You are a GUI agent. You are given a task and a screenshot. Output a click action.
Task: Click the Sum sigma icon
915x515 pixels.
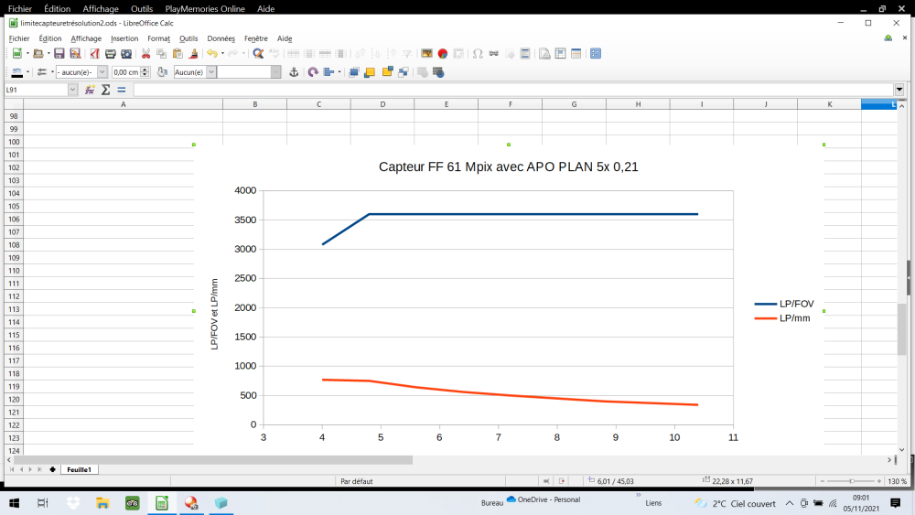pyautogui.click(x=105, y=90)
